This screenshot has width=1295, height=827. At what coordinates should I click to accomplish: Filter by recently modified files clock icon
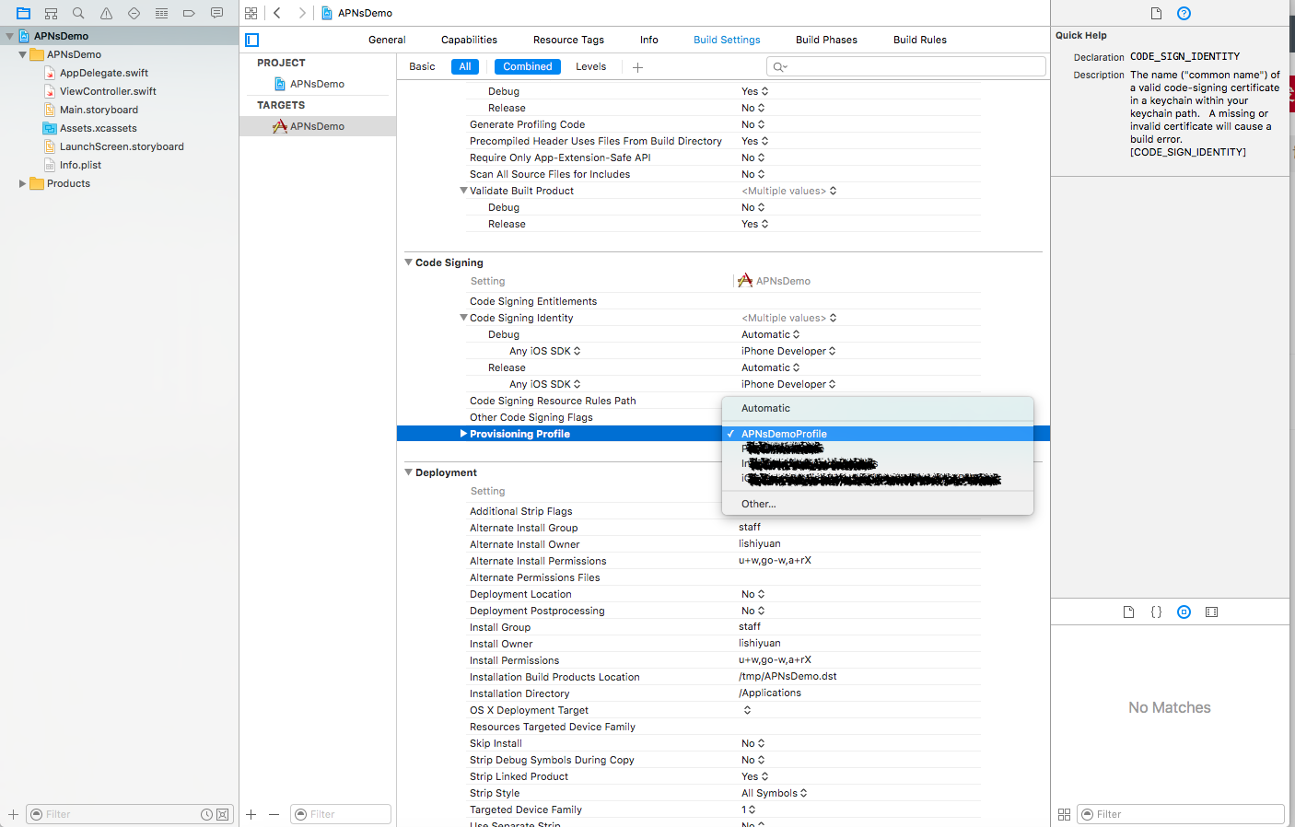point(206,814)
